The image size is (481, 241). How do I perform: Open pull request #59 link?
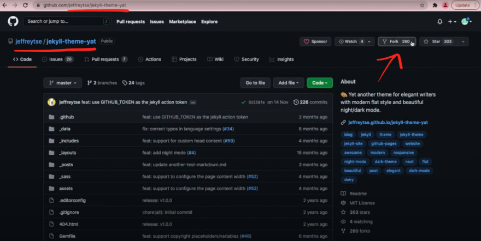coord(229,141)
